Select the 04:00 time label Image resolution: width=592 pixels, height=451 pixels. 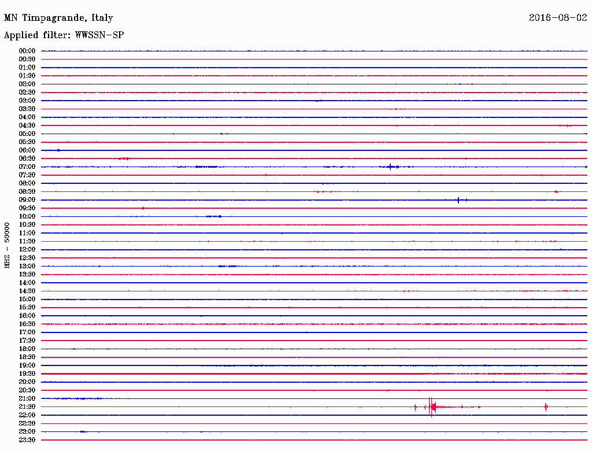(27, 117)
